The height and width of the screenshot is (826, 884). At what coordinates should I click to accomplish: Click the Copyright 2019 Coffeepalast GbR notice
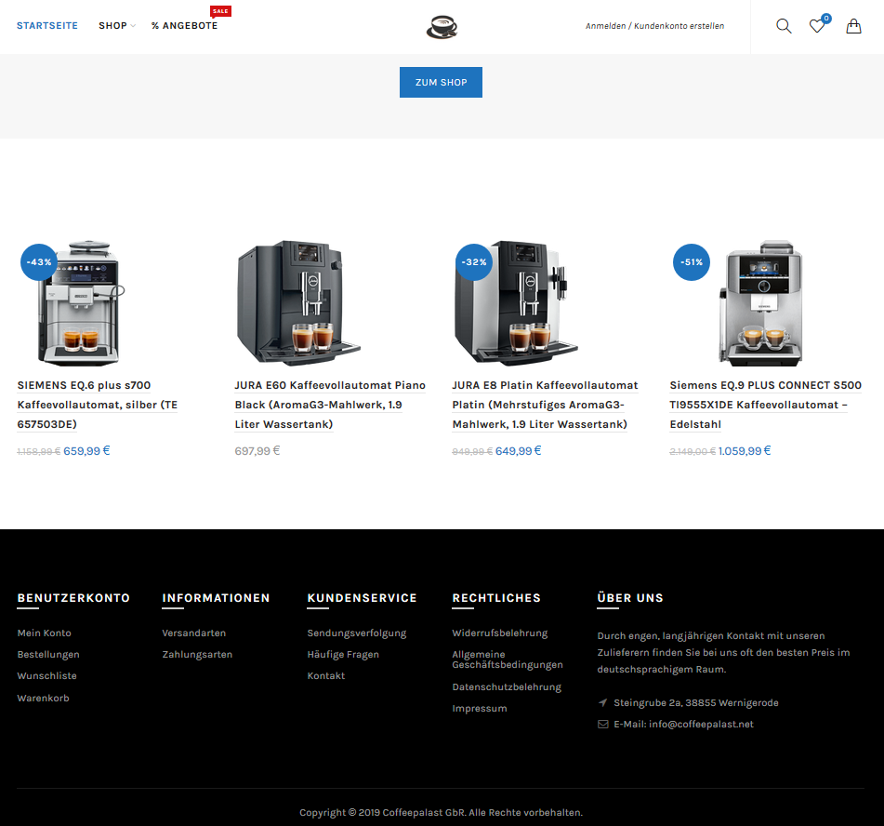pos(441,812)
